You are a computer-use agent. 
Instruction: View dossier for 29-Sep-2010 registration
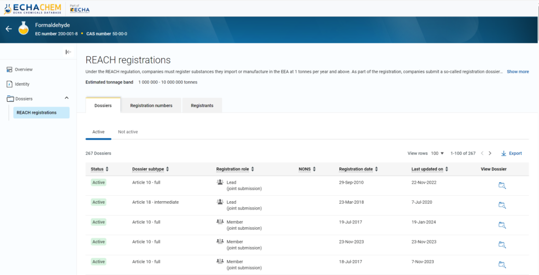(x=502, y=186)
